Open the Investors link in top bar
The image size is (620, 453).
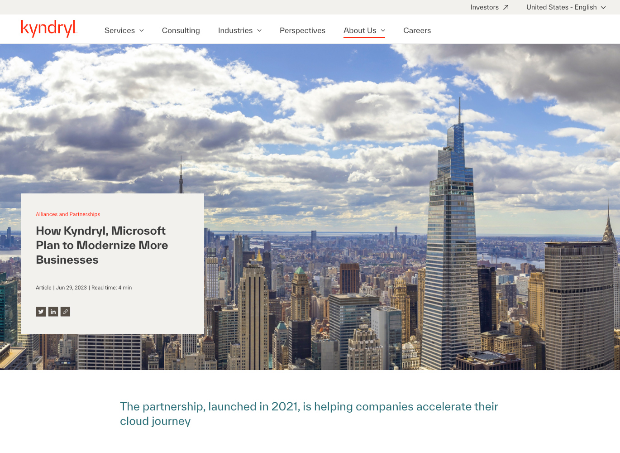point(484,7)
